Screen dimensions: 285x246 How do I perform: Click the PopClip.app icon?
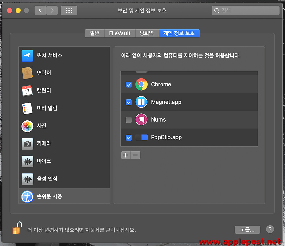coord(142,137)
